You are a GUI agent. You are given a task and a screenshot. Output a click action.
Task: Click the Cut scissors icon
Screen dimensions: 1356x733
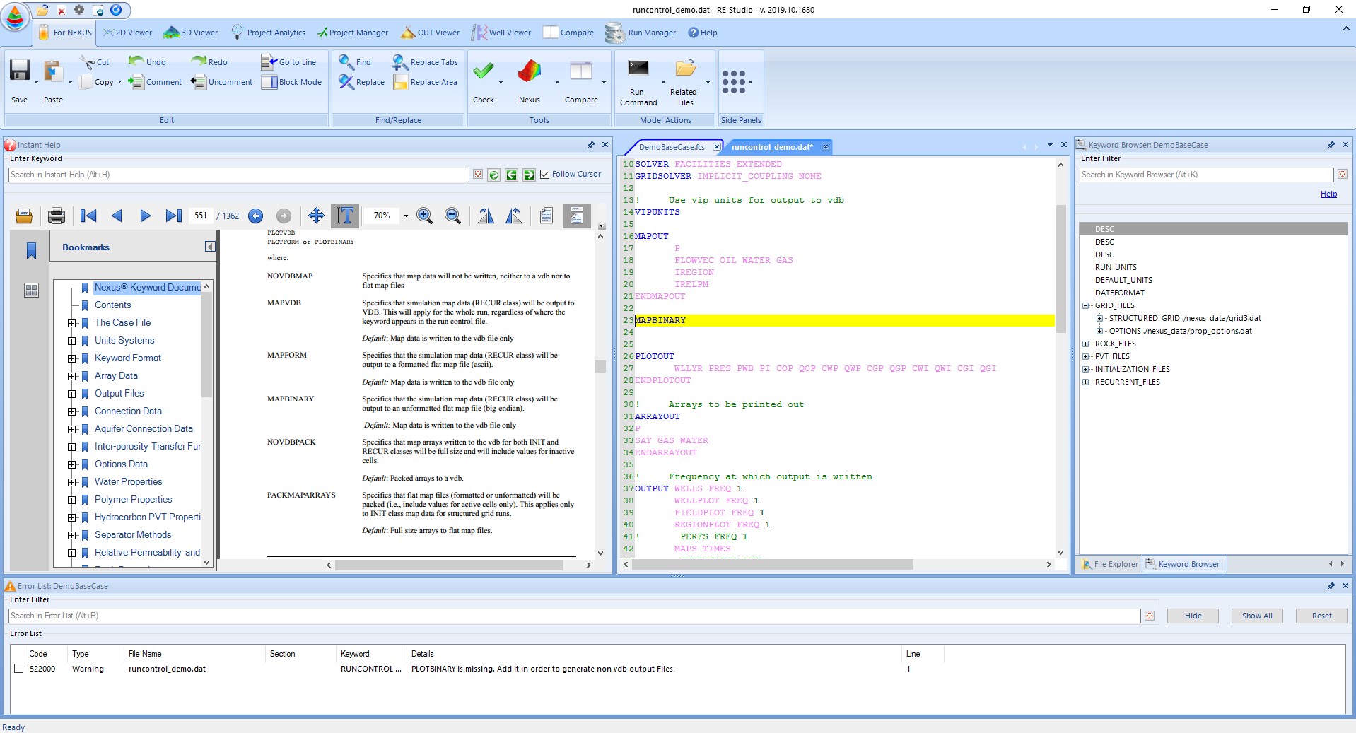pyautogui.click(x=87, y=62)
